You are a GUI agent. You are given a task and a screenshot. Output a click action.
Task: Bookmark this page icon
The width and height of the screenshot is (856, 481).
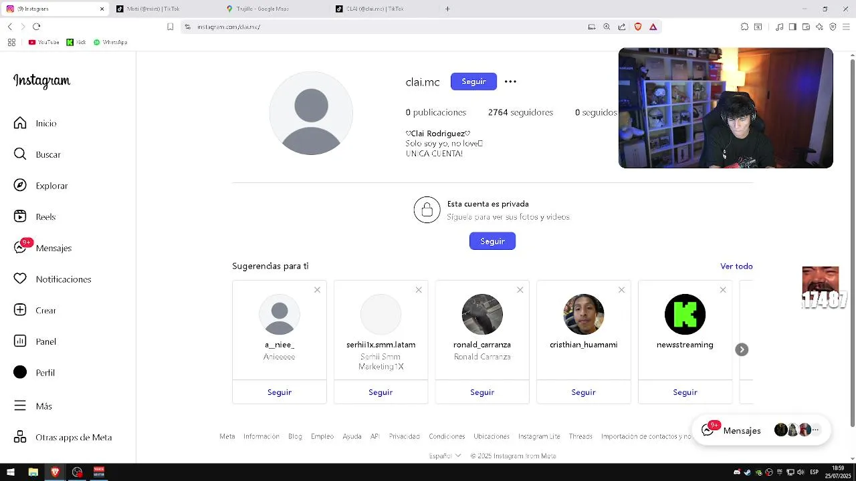[x=170, y=27]
